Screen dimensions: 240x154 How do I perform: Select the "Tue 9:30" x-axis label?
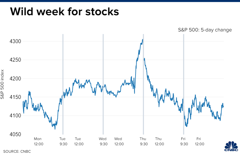click(x=63, y=141)
